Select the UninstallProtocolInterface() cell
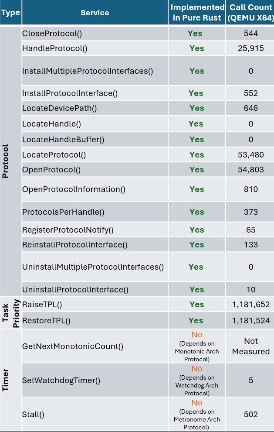Screen dimensions: 274x432 pos(75,290)
